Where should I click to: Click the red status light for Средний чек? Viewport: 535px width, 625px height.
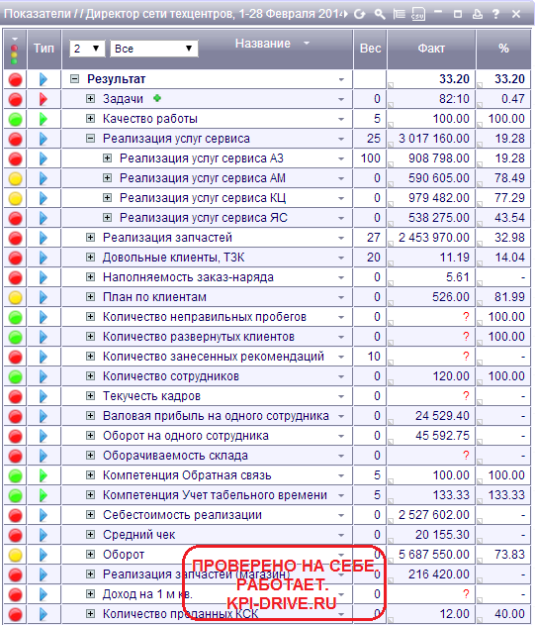click(16, 535)
